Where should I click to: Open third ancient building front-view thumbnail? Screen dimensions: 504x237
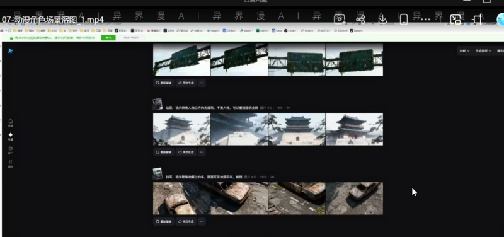click(297, 129)
